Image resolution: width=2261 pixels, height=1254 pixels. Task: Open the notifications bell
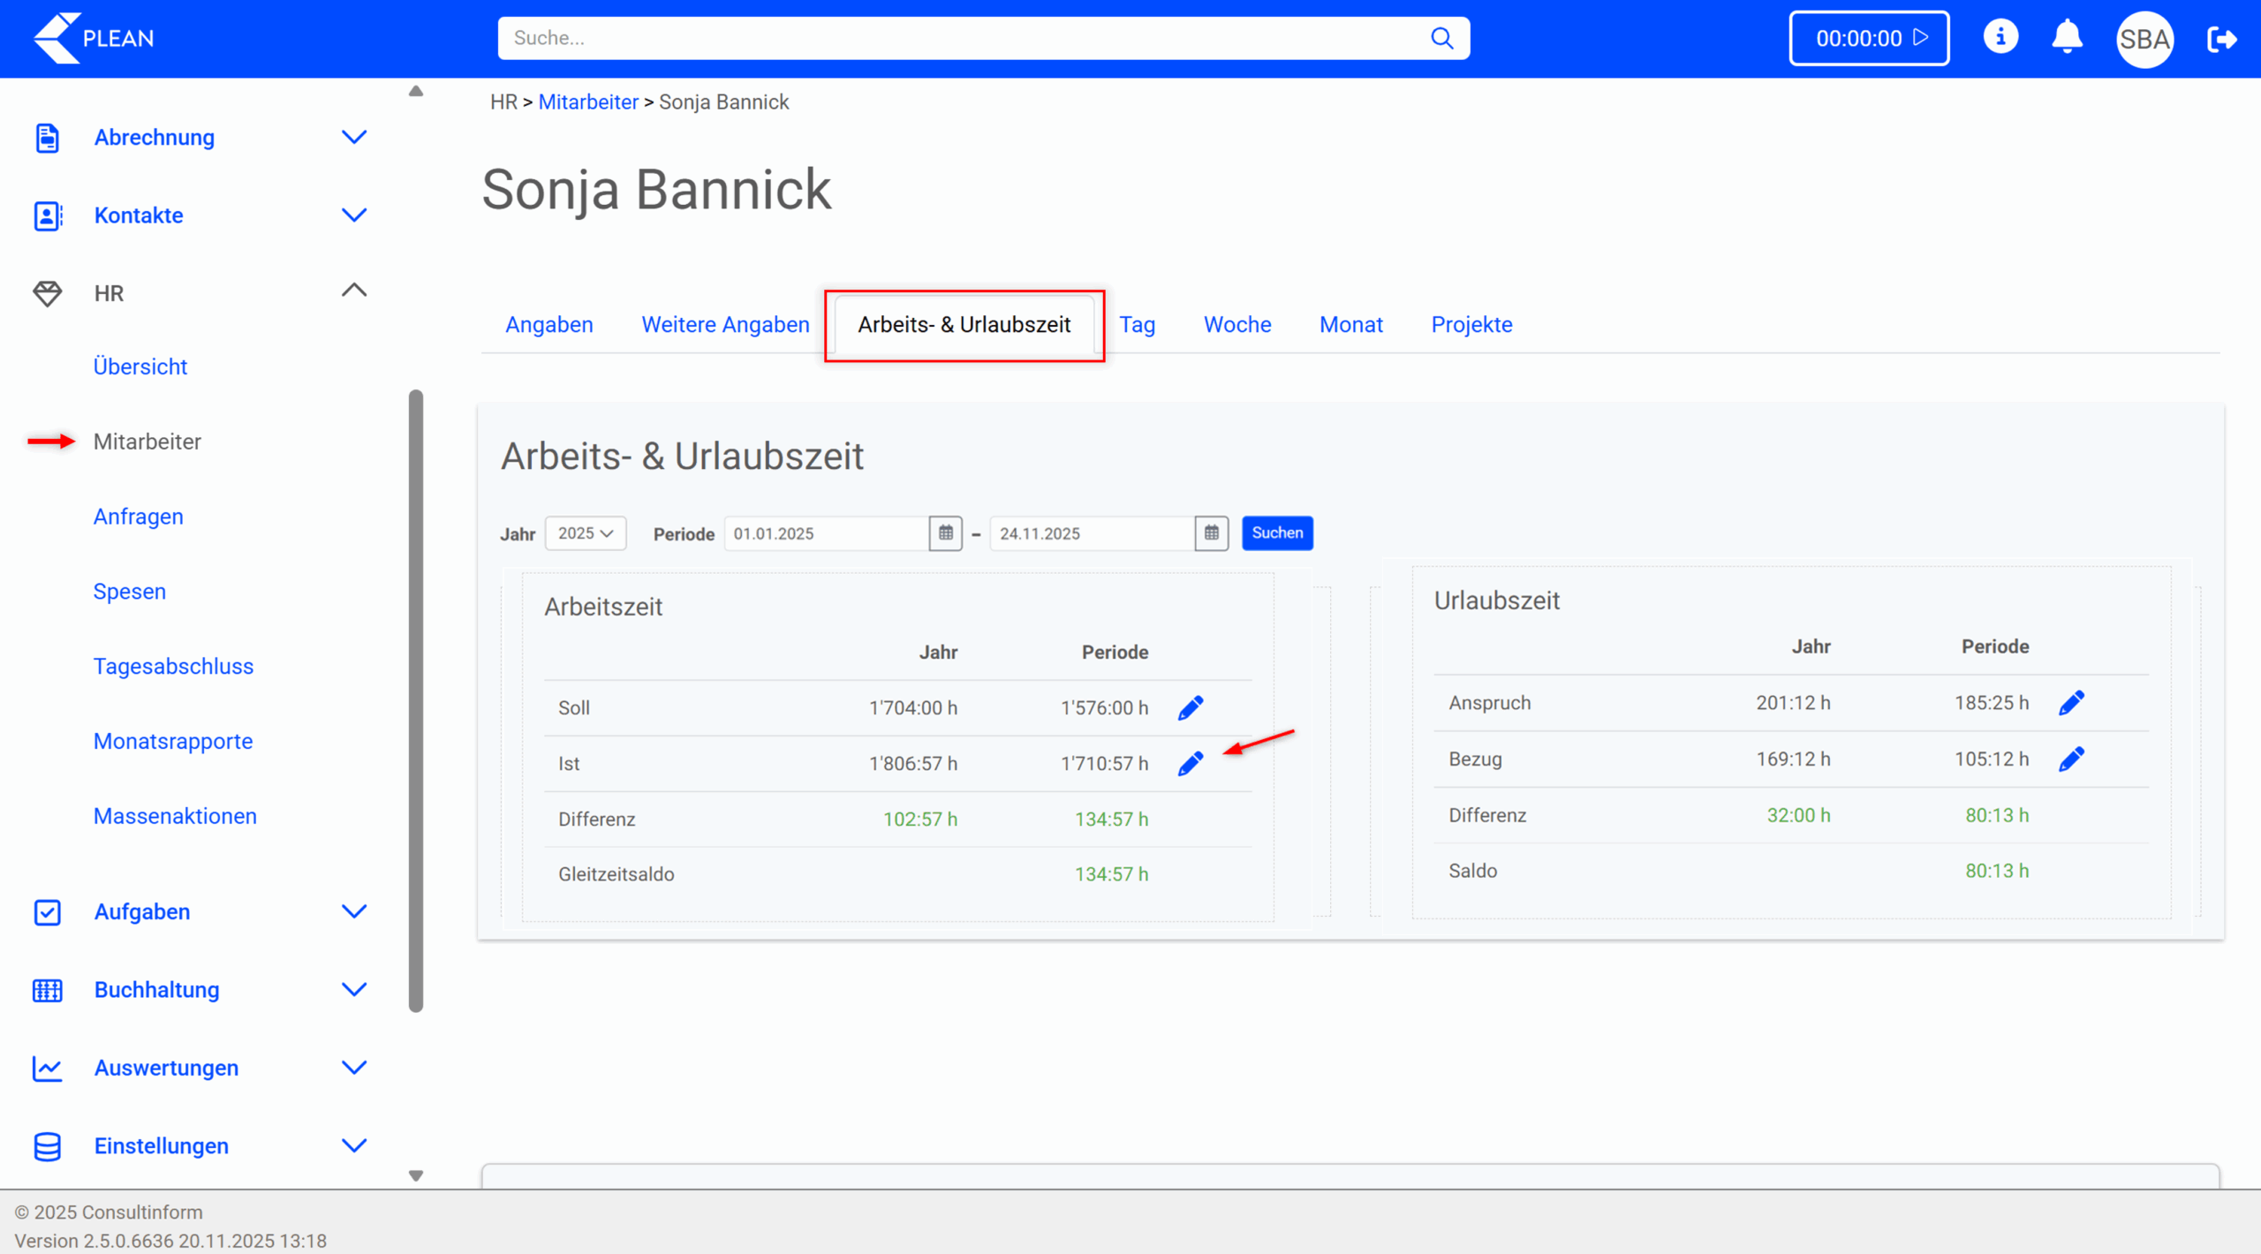coord(2067,38)
